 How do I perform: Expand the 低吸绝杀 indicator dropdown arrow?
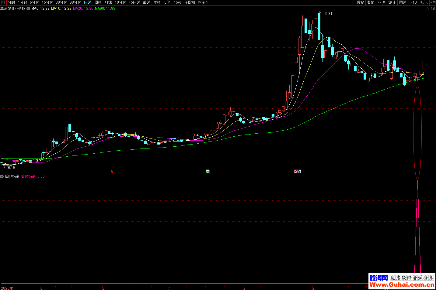[x=2, y=176]
